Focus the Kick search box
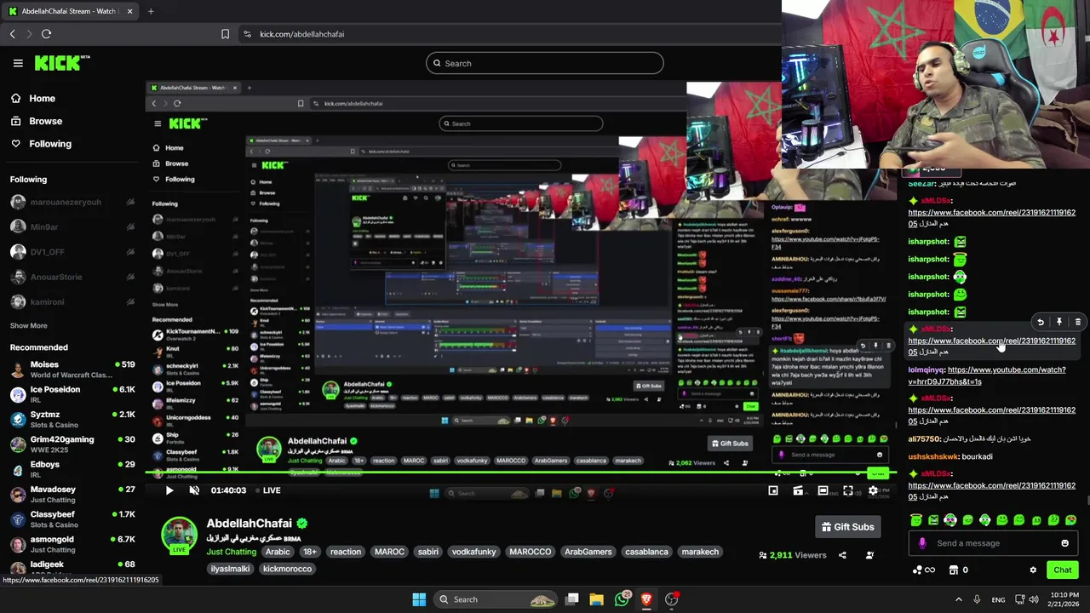Screen dimensions: 1090x613 545,63
